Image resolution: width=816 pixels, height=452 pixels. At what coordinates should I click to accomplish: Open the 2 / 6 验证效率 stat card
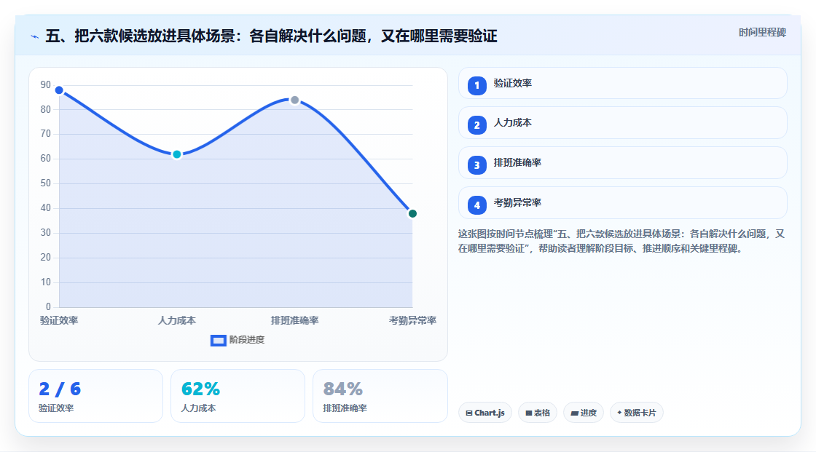(x=95, y=396)
